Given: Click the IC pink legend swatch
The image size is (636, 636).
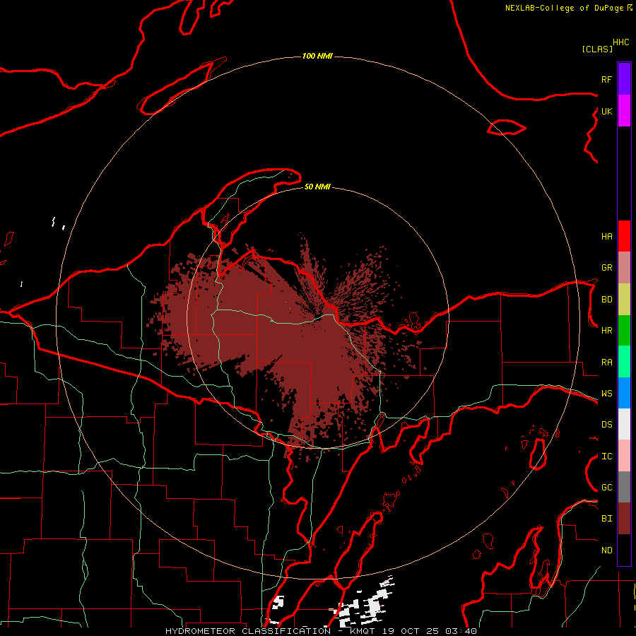Looking at the screenshot, I should [x=624, y=456].
